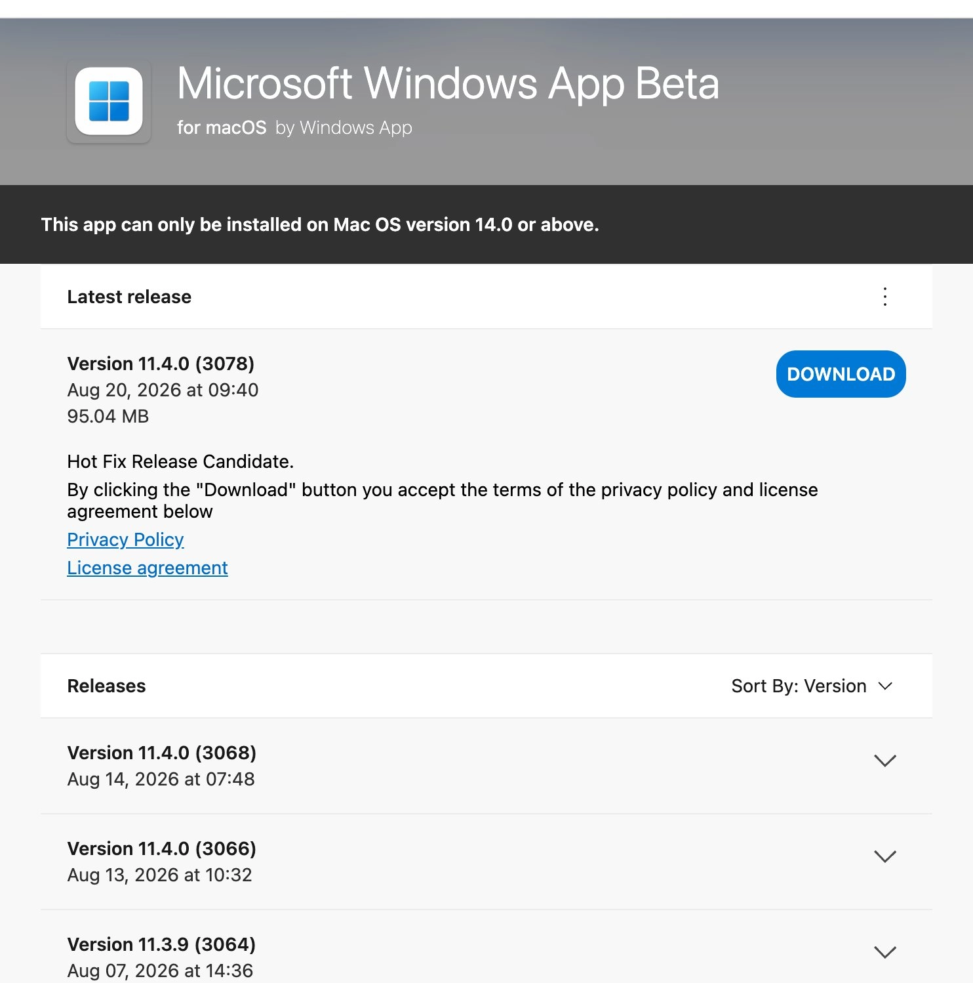
Task: Click the download terms acceptance sentence
Action: tap(443, 500)
